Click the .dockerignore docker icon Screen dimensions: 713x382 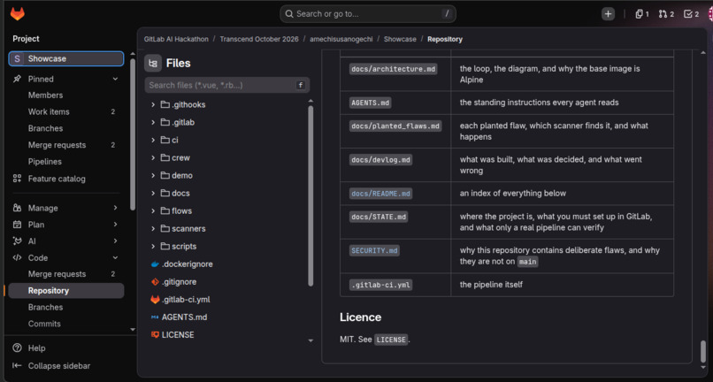pyautogui.click(x=155, y=264)
